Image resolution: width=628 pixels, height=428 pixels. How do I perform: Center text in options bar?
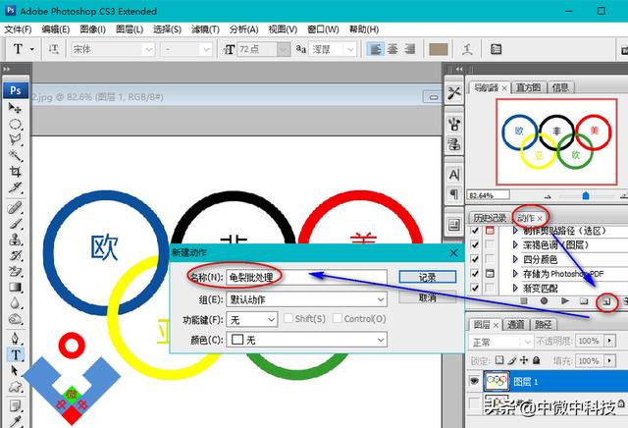click(x=392, y=49)
